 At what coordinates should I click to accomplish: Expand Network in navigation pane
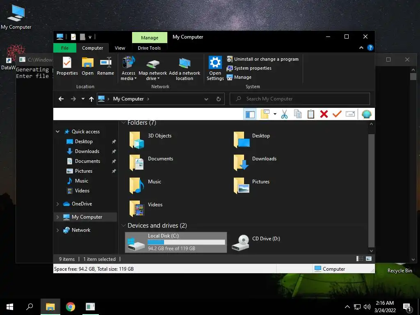coord(57,230)
